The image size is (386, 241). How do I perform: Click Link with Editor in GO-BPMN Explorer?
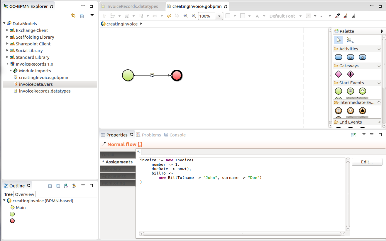73,16
